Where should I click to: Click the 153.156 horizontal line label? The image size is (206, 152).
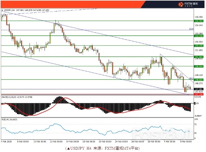[198, 36]
